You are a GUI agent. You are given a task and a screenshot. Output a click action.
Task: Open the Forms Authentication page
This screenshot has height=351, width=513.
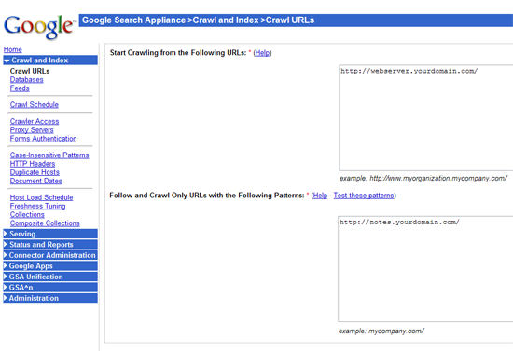43,139
